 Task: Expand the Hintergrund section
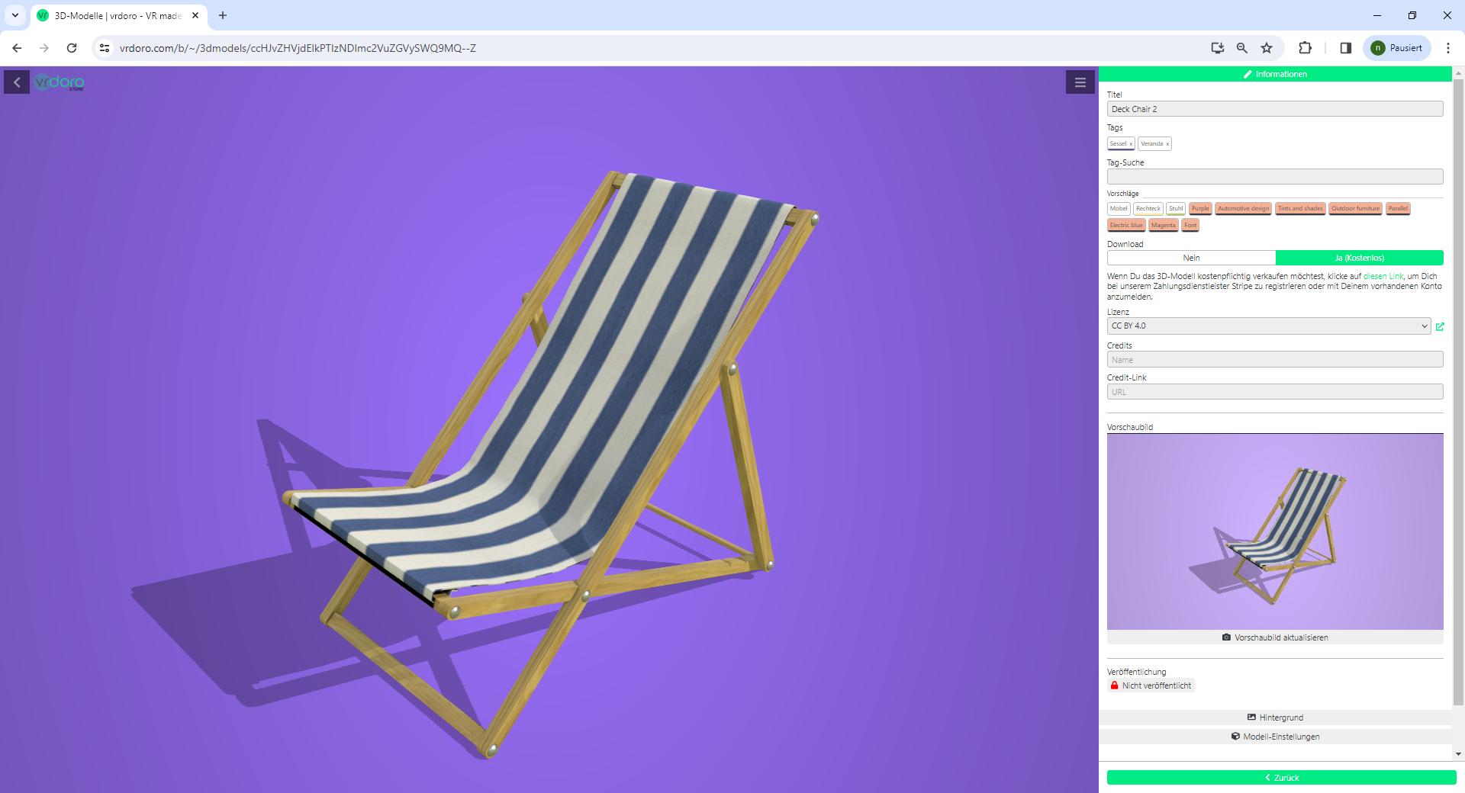[x=1275, y=718]
